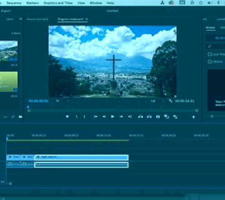
Task: Select the cross landscape clip in timeline
Action: [81, 157]
